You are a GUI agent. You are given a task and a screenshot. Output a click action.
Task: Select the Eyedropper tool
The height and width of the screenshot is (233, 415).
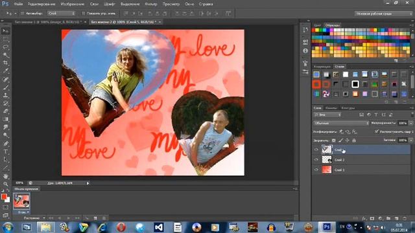pos(6,71)
